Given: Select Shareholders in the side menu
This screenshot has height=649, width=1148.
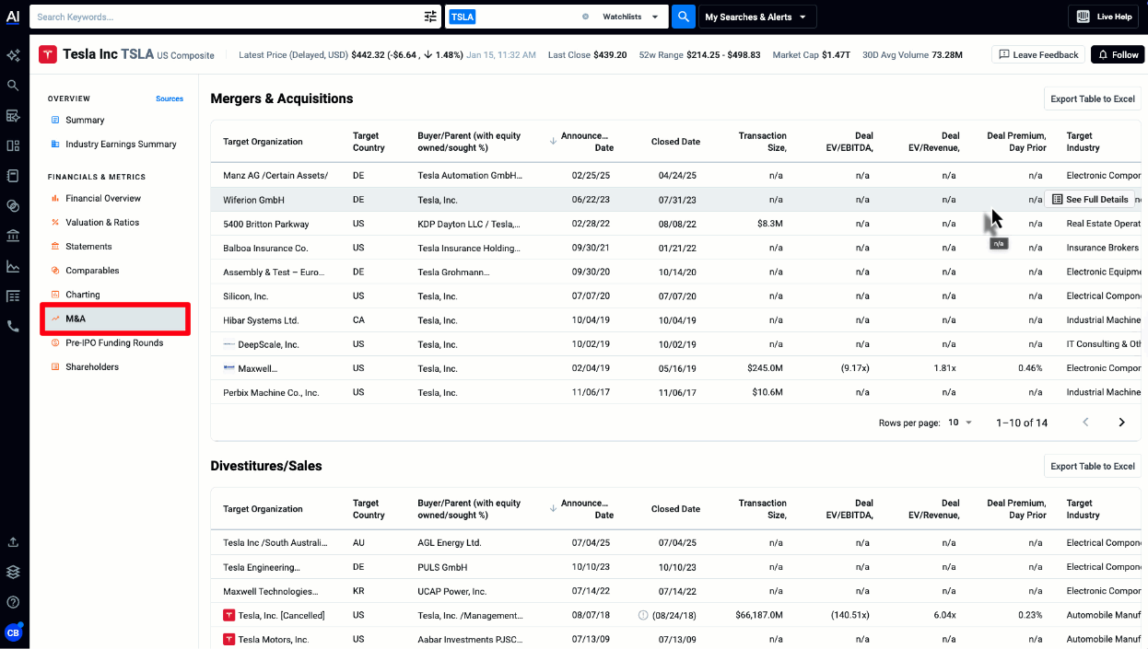Looking at the screenshot, I should [91, 366].
